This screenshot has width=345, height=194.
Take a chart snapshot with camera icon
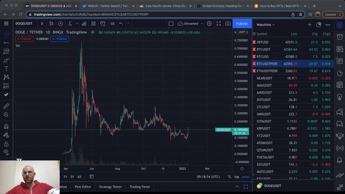227,24
